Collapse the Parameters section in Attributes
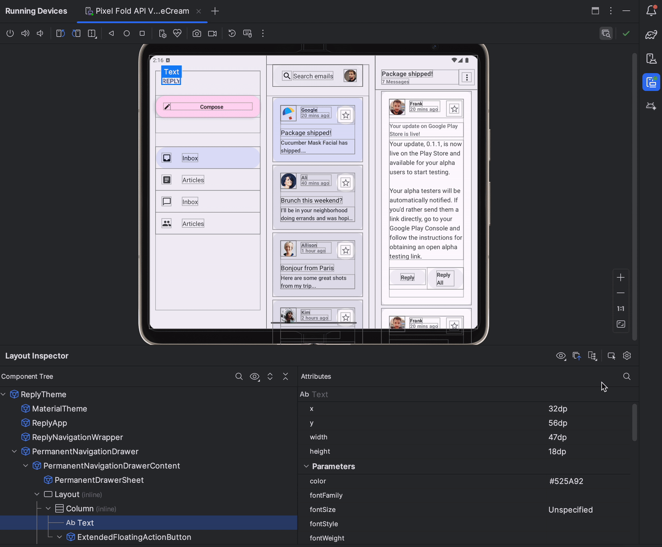The height and width of the screenshot is (547, 662). 306,466
